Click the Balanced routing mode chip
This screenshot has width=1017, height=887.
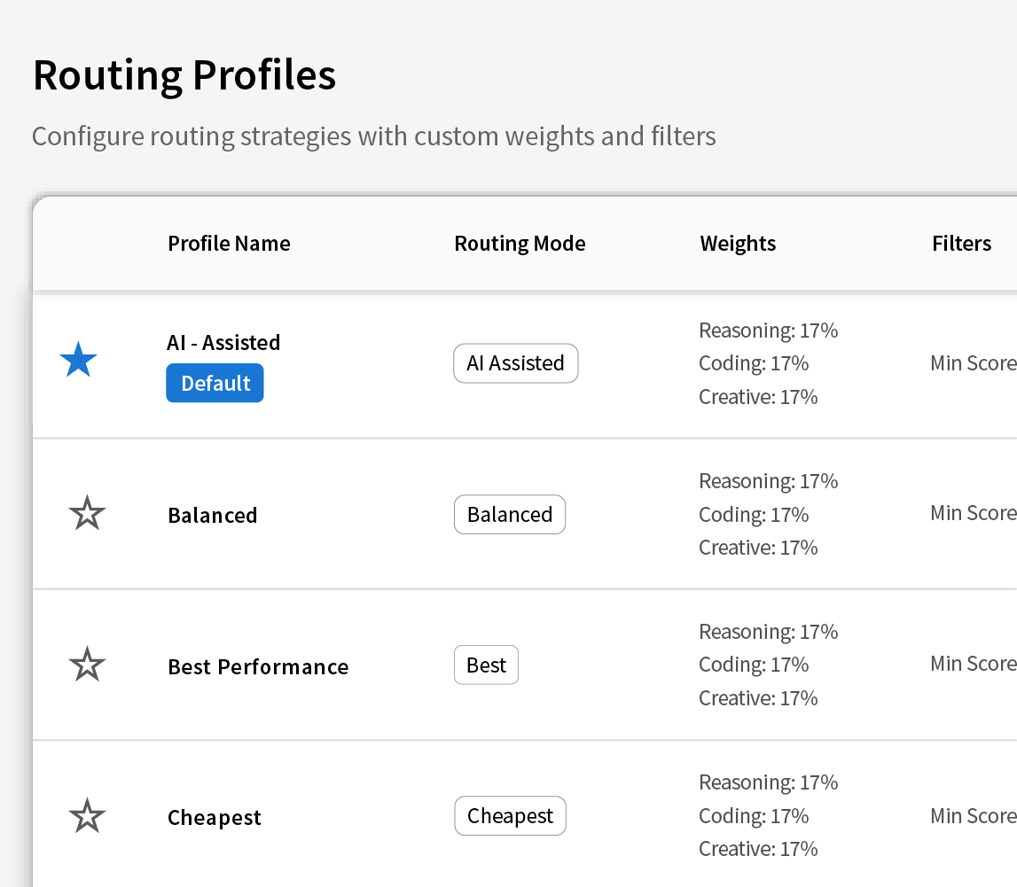510,514
